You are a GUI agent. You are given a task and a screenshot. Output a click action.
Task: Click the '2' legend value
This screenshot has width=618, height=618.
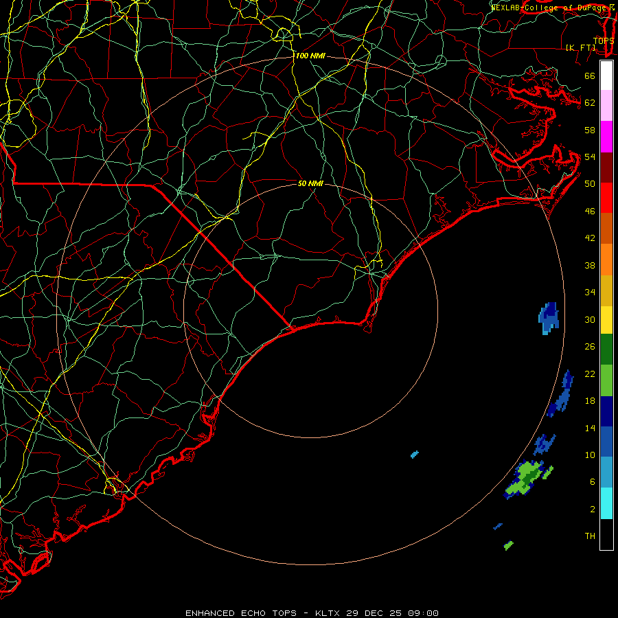[593, 510]
